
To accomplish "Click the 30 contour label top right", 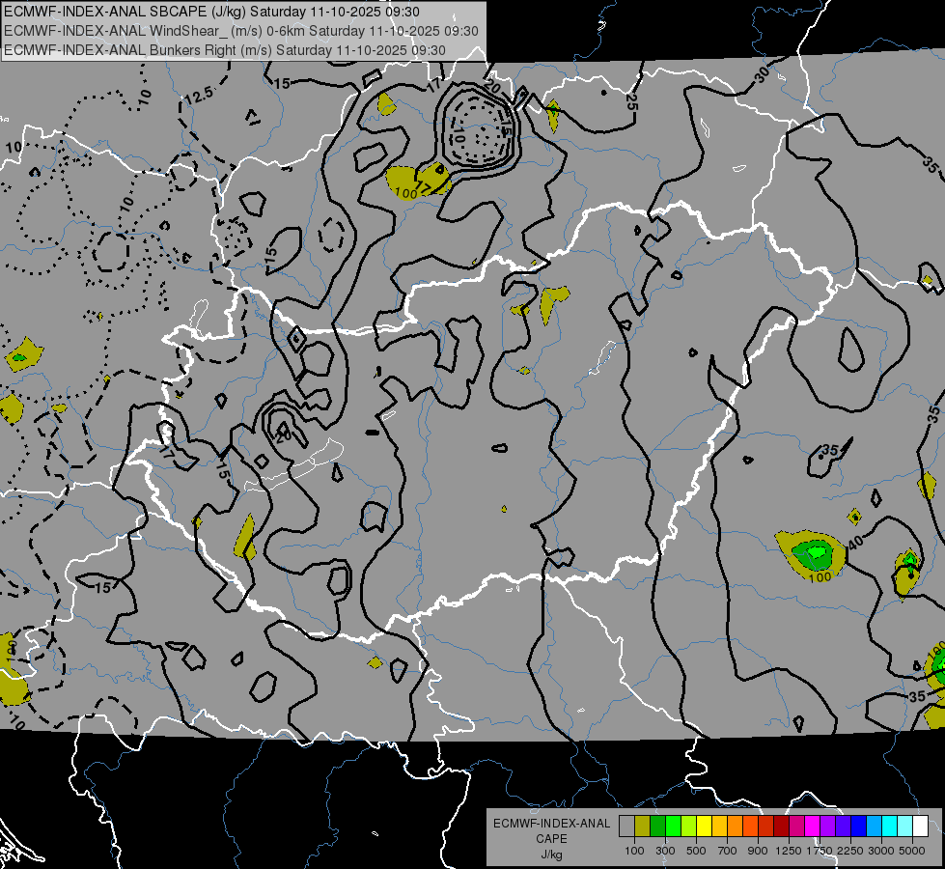I will (763, 74).
